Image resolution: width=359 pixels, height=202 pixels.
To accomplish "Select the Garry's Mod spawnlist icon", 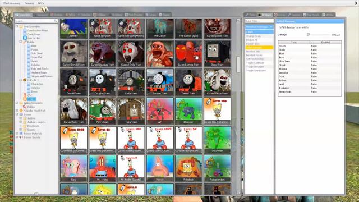I will click(x=25, y=38).
